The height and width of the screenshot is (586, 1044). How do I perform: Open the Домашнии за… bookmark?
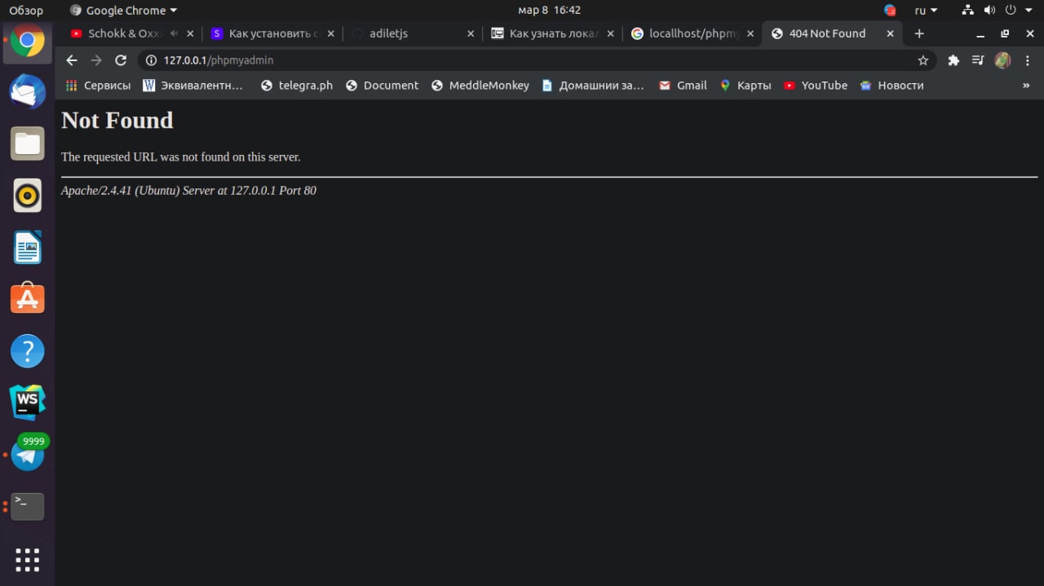click(593, 86)
